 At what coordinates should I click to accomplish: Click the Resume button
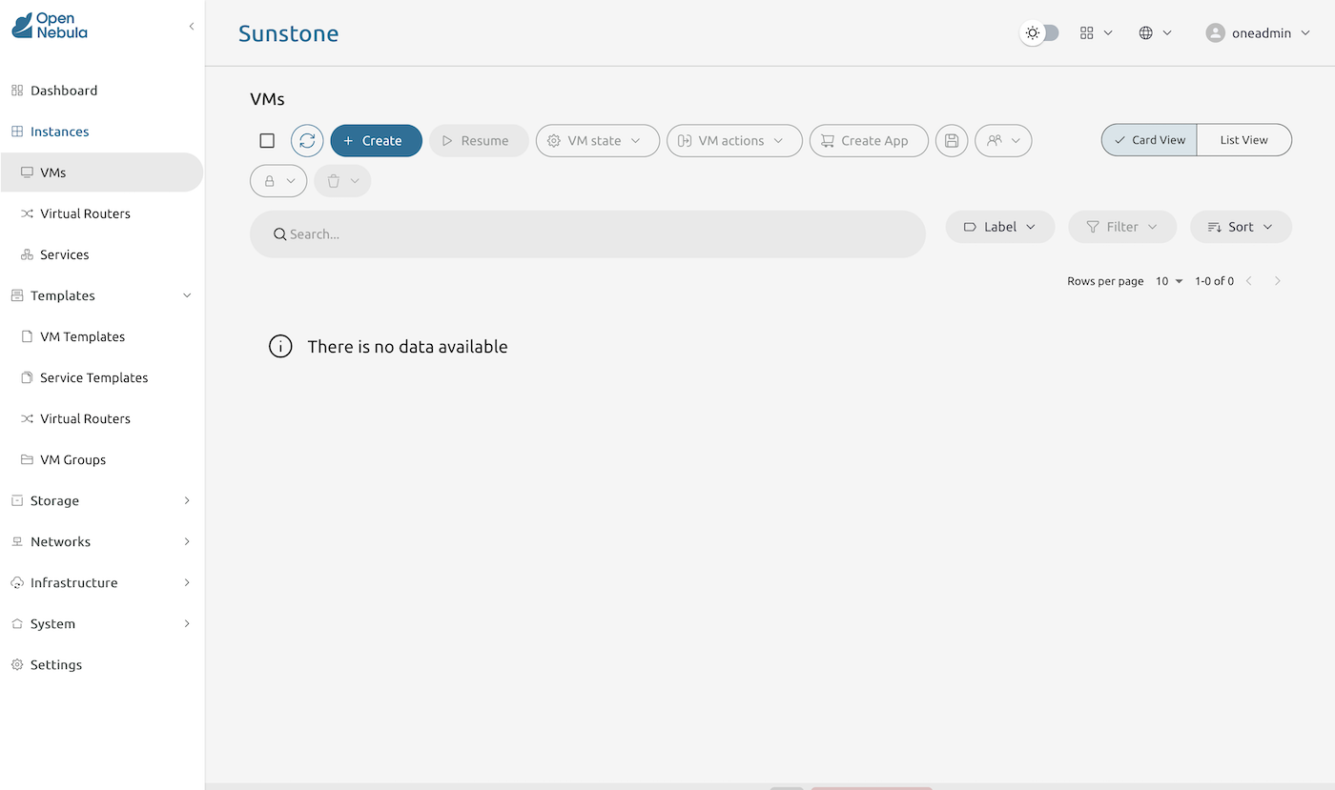pyautogui.click(x=479, y=140)
